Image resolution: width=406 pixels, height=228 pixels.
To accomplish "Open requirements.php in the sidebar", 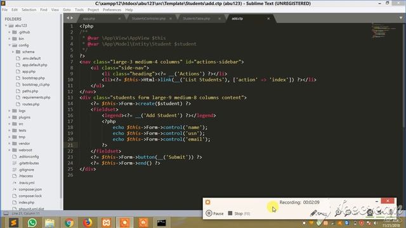I will click(x=36, y=98).
